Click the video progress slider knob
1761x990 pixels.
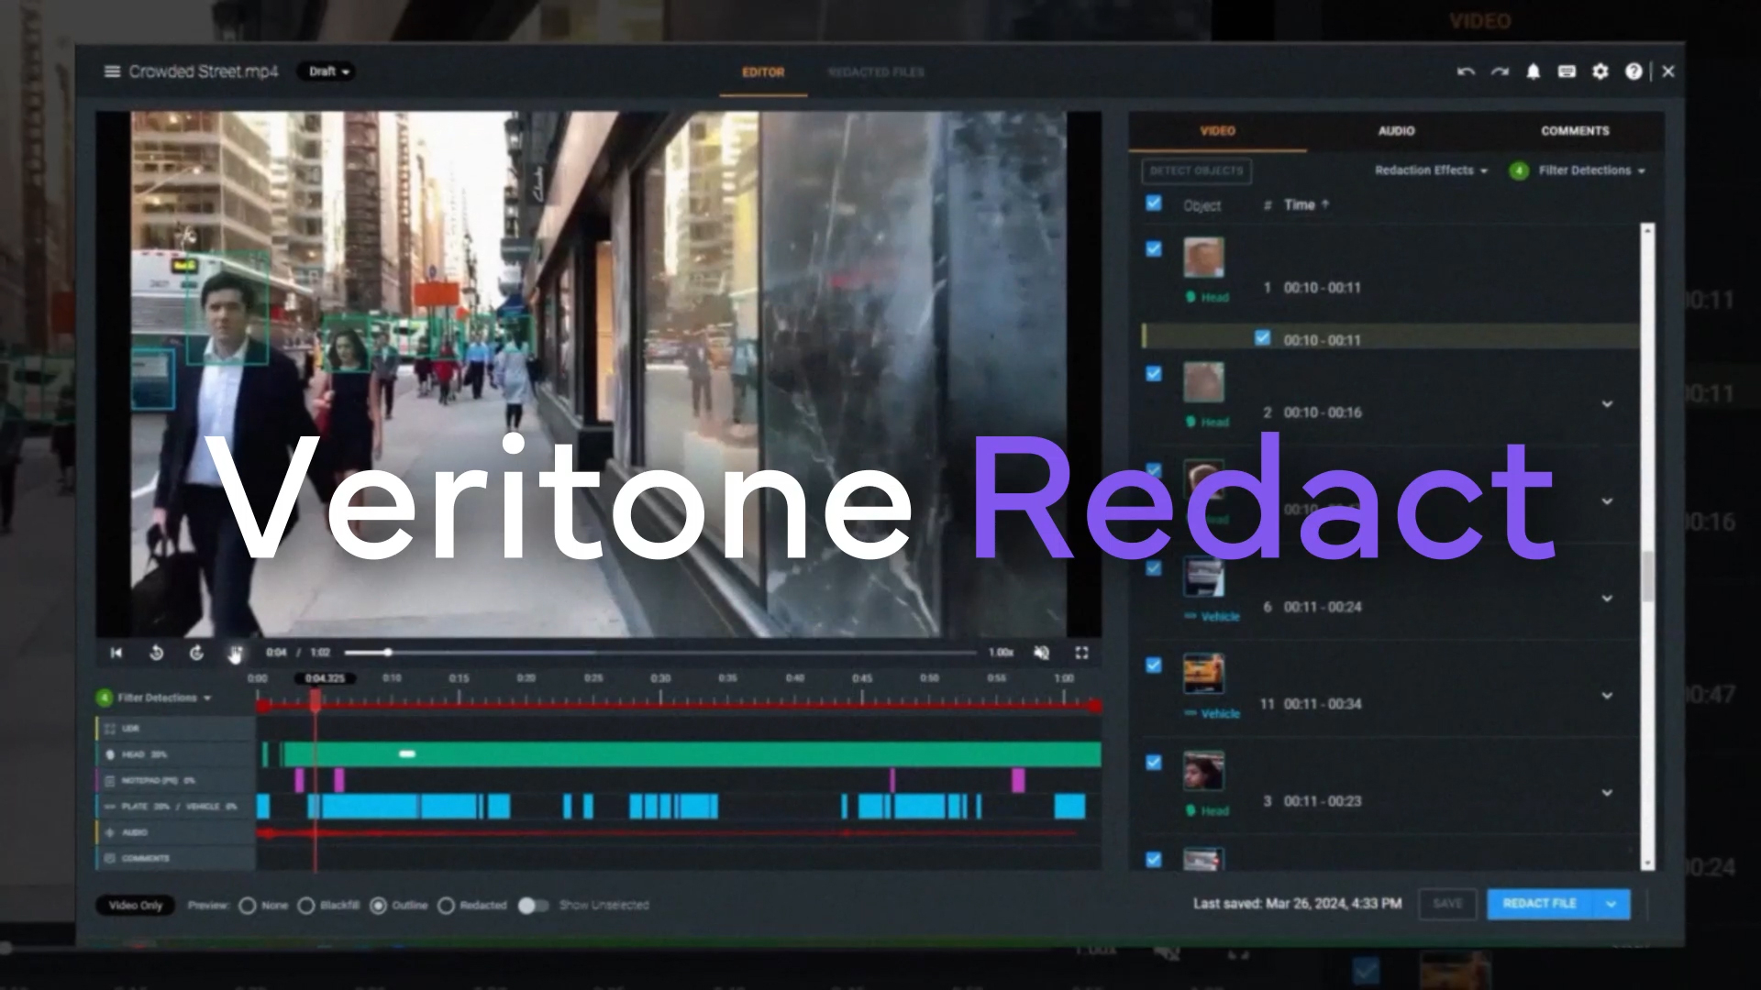pos(388,653)
